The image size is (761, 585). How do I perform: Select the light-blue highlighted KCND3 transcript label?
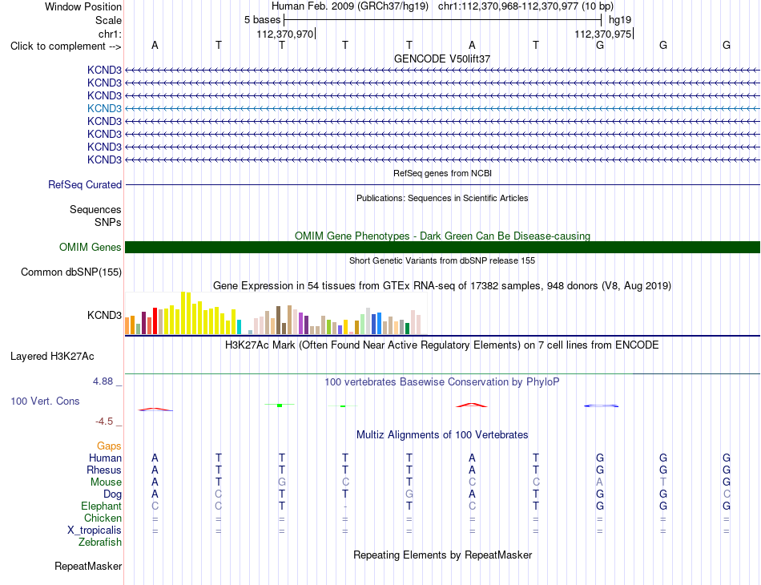pos(104,108)
